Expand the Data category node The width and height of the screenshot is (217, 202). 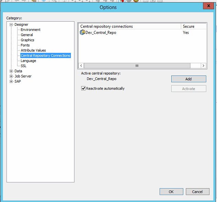point(11,71)
